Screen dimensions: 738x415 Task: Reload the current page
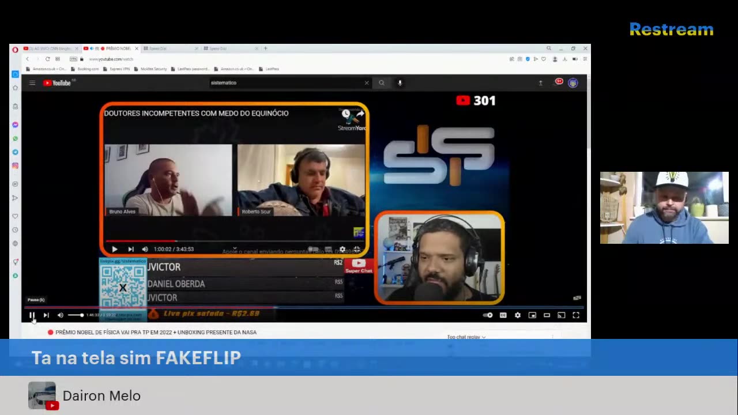pos(47,59)
